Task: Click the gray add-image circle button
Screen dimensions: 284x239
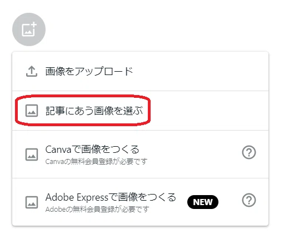Action: pyautogui.click(x=29, y=29)
